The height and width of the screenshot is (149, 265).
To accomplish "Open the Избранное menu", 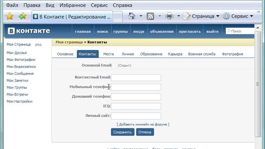I will [x=73, y=5].
